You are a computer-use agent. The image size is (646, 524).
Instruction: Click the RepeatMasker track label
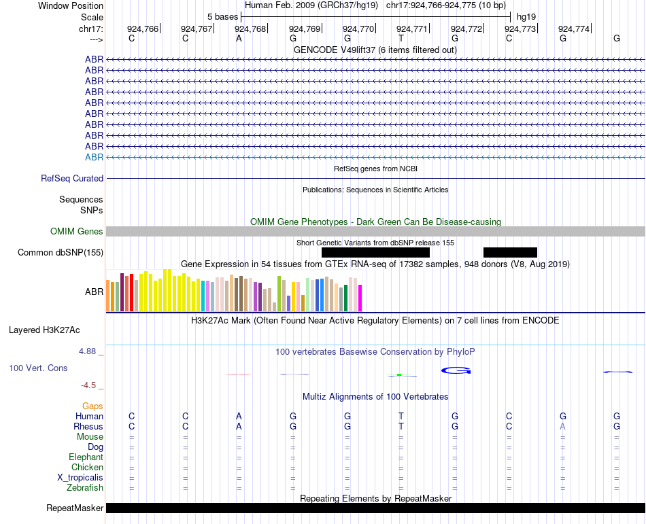pyautogui.click(x=75, y=508)
